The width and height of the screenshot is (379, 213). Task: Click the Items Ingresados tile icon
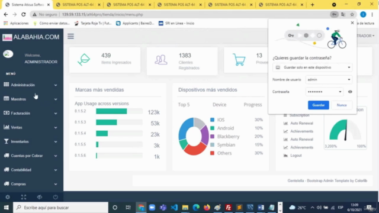[x=83, y=60]
